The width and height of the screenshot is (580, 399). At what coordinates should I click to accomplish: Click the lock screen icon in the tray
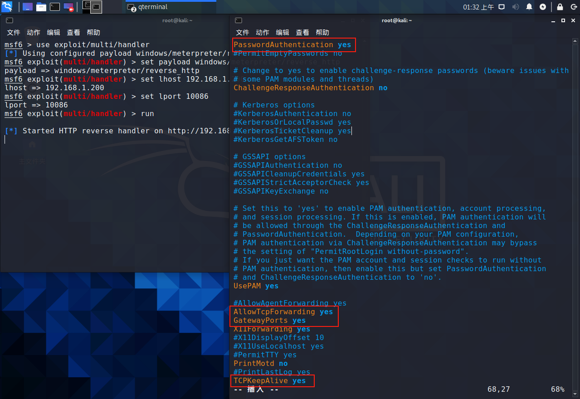560,6
